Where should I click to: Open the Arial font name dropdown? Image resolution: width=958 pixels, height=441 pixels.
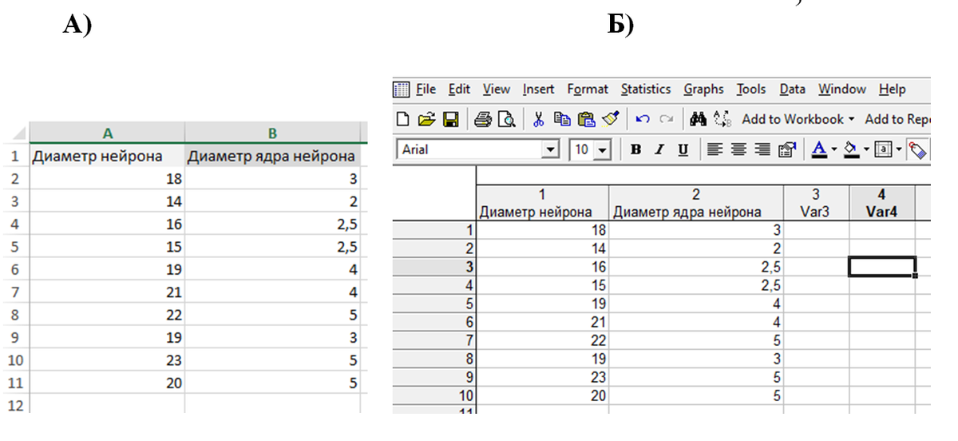point(551,149)
